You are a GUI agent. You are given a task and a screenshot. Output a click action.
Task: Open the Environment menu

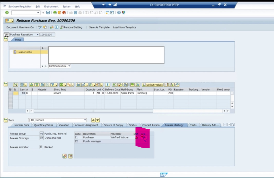(51, 6)
